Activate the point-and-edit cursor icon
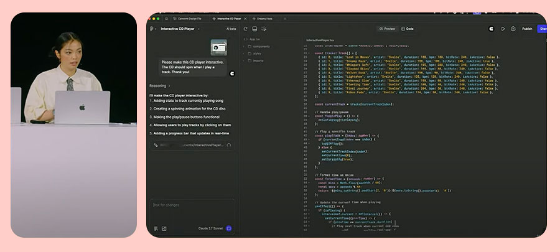The height and width of the screenshot is (252, 560). (x=264, y=29)
